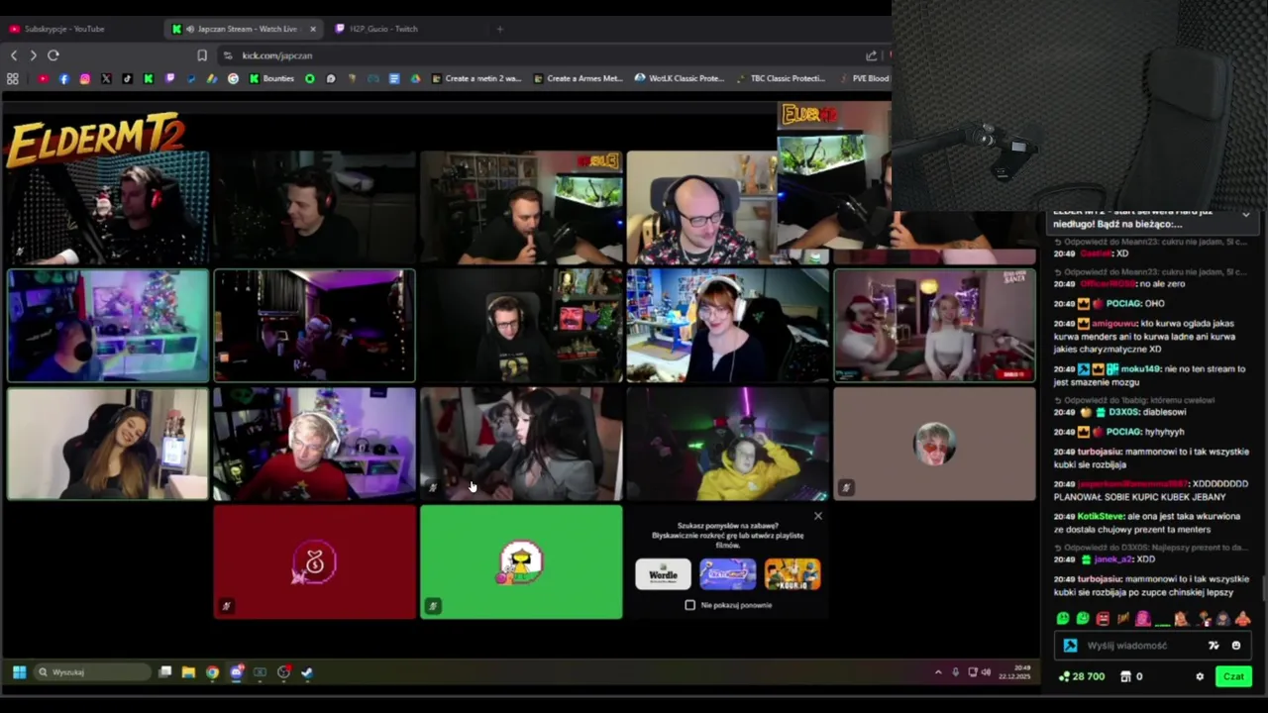Open chat settings gear
1268x713 pixels.
(x=1200, y=677)
